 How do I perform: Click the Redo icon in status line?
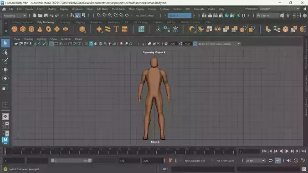tap(57, 15)
